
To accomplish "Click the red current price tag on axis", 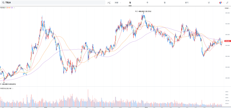I will 227,41.
